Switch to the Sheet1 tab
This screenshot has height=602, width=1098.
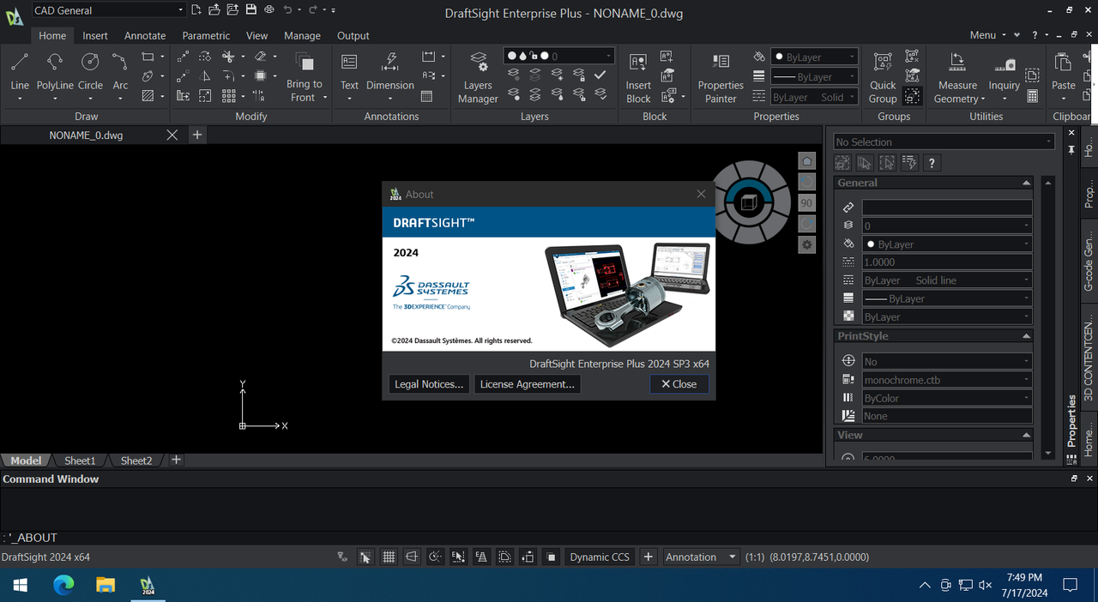tap(80, 461)
